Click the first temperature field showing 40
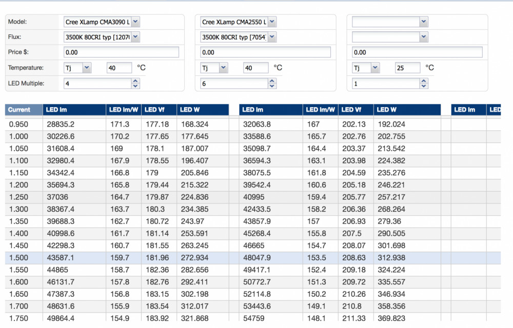This screenshot has width=513, height=328. pyautogui.click(x=119, y=68)
